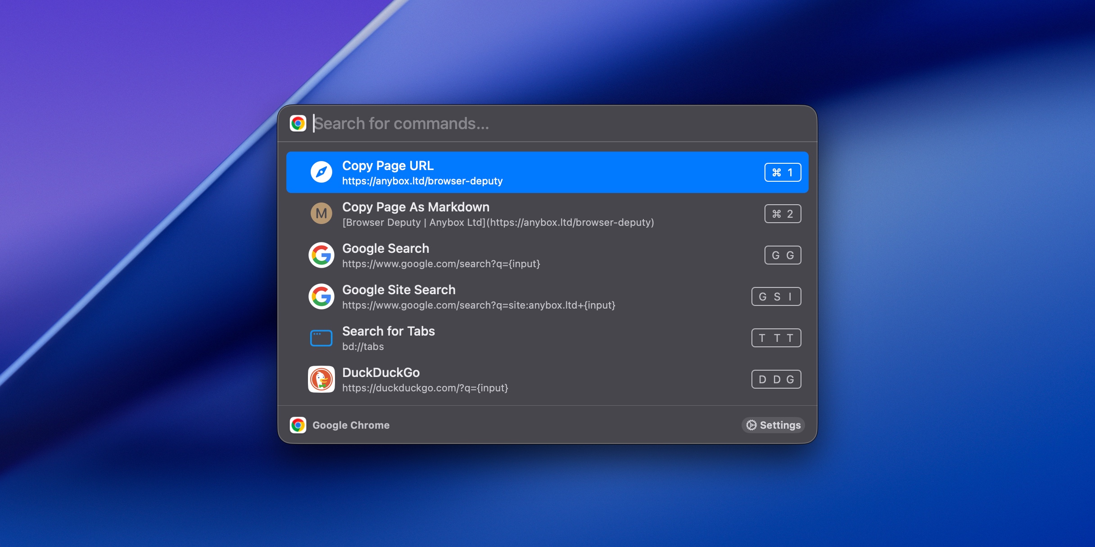Click the ⌘2 shortcut badge
The image size is (1095, 547).
pos(783,214)
